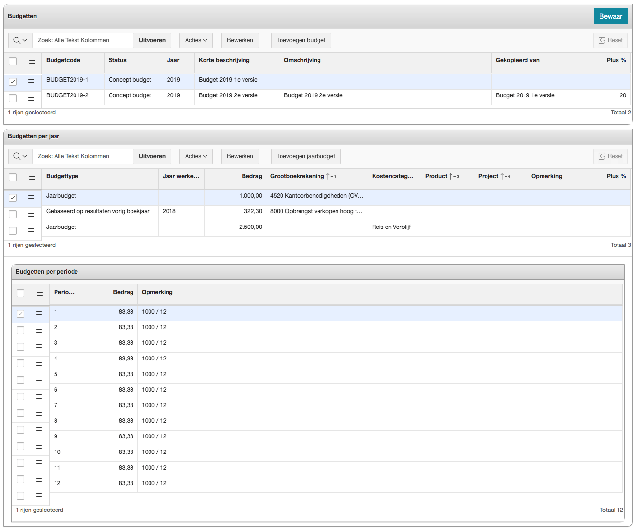Open row menu for periode 2
The height and width of the screenshot is (529, 637).
(39, 330)
